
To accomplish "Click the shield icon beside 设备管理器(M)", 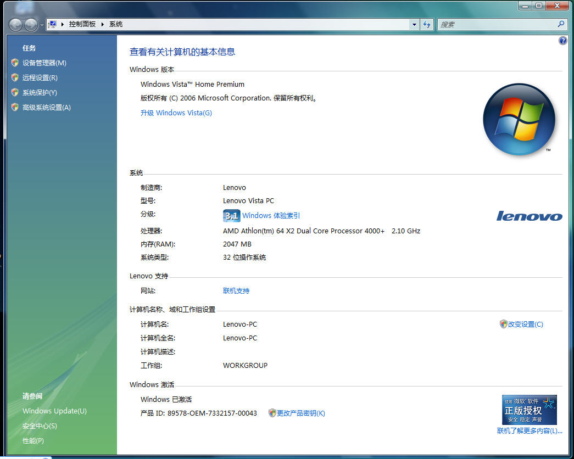I will coord(15,63).
